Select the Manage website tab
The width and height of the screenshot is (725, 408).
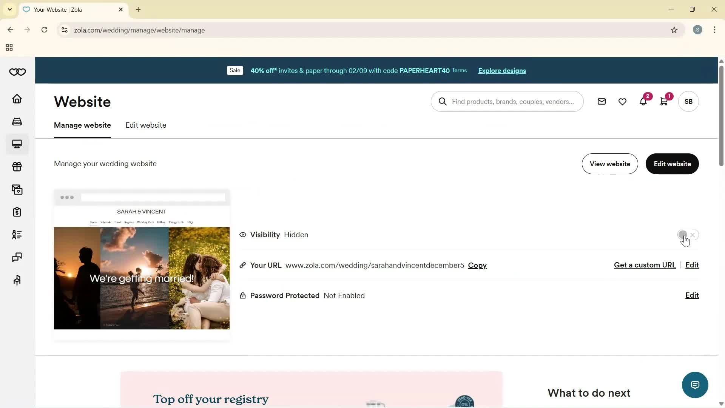click(82, 125)
